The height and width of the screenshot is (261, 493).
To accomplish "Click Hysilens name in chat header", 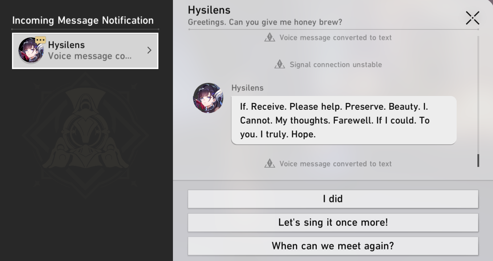I will click(x=209, y=10).
